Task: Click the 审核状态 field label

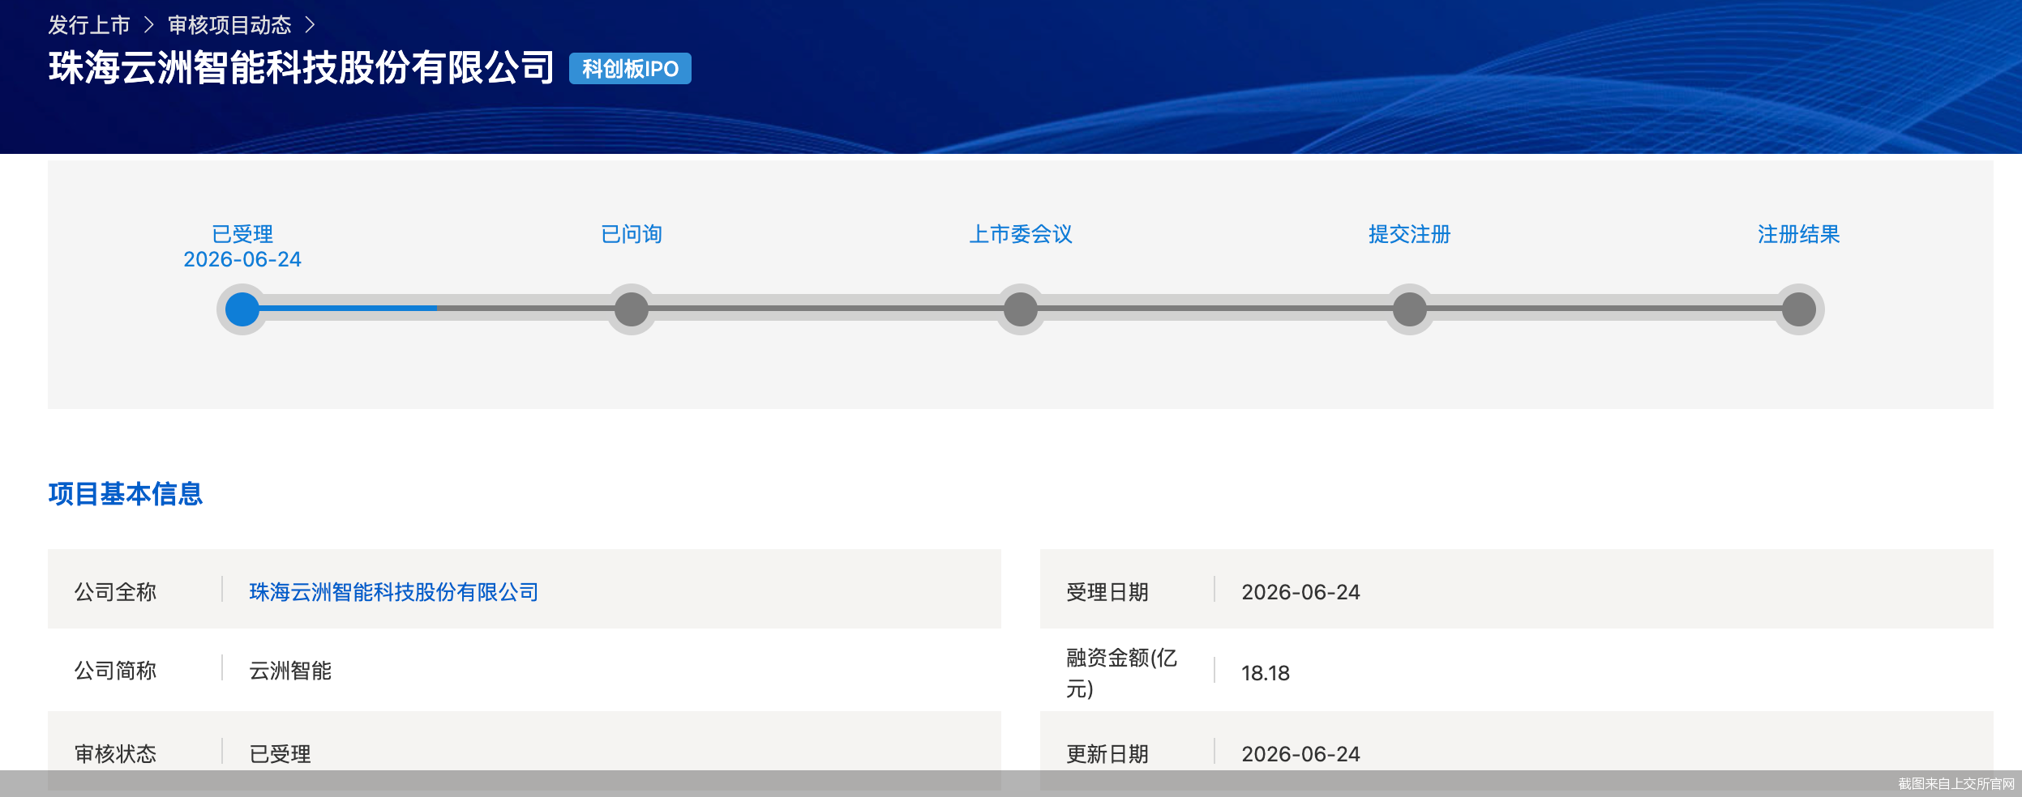Action: click(x=115, y=754)
